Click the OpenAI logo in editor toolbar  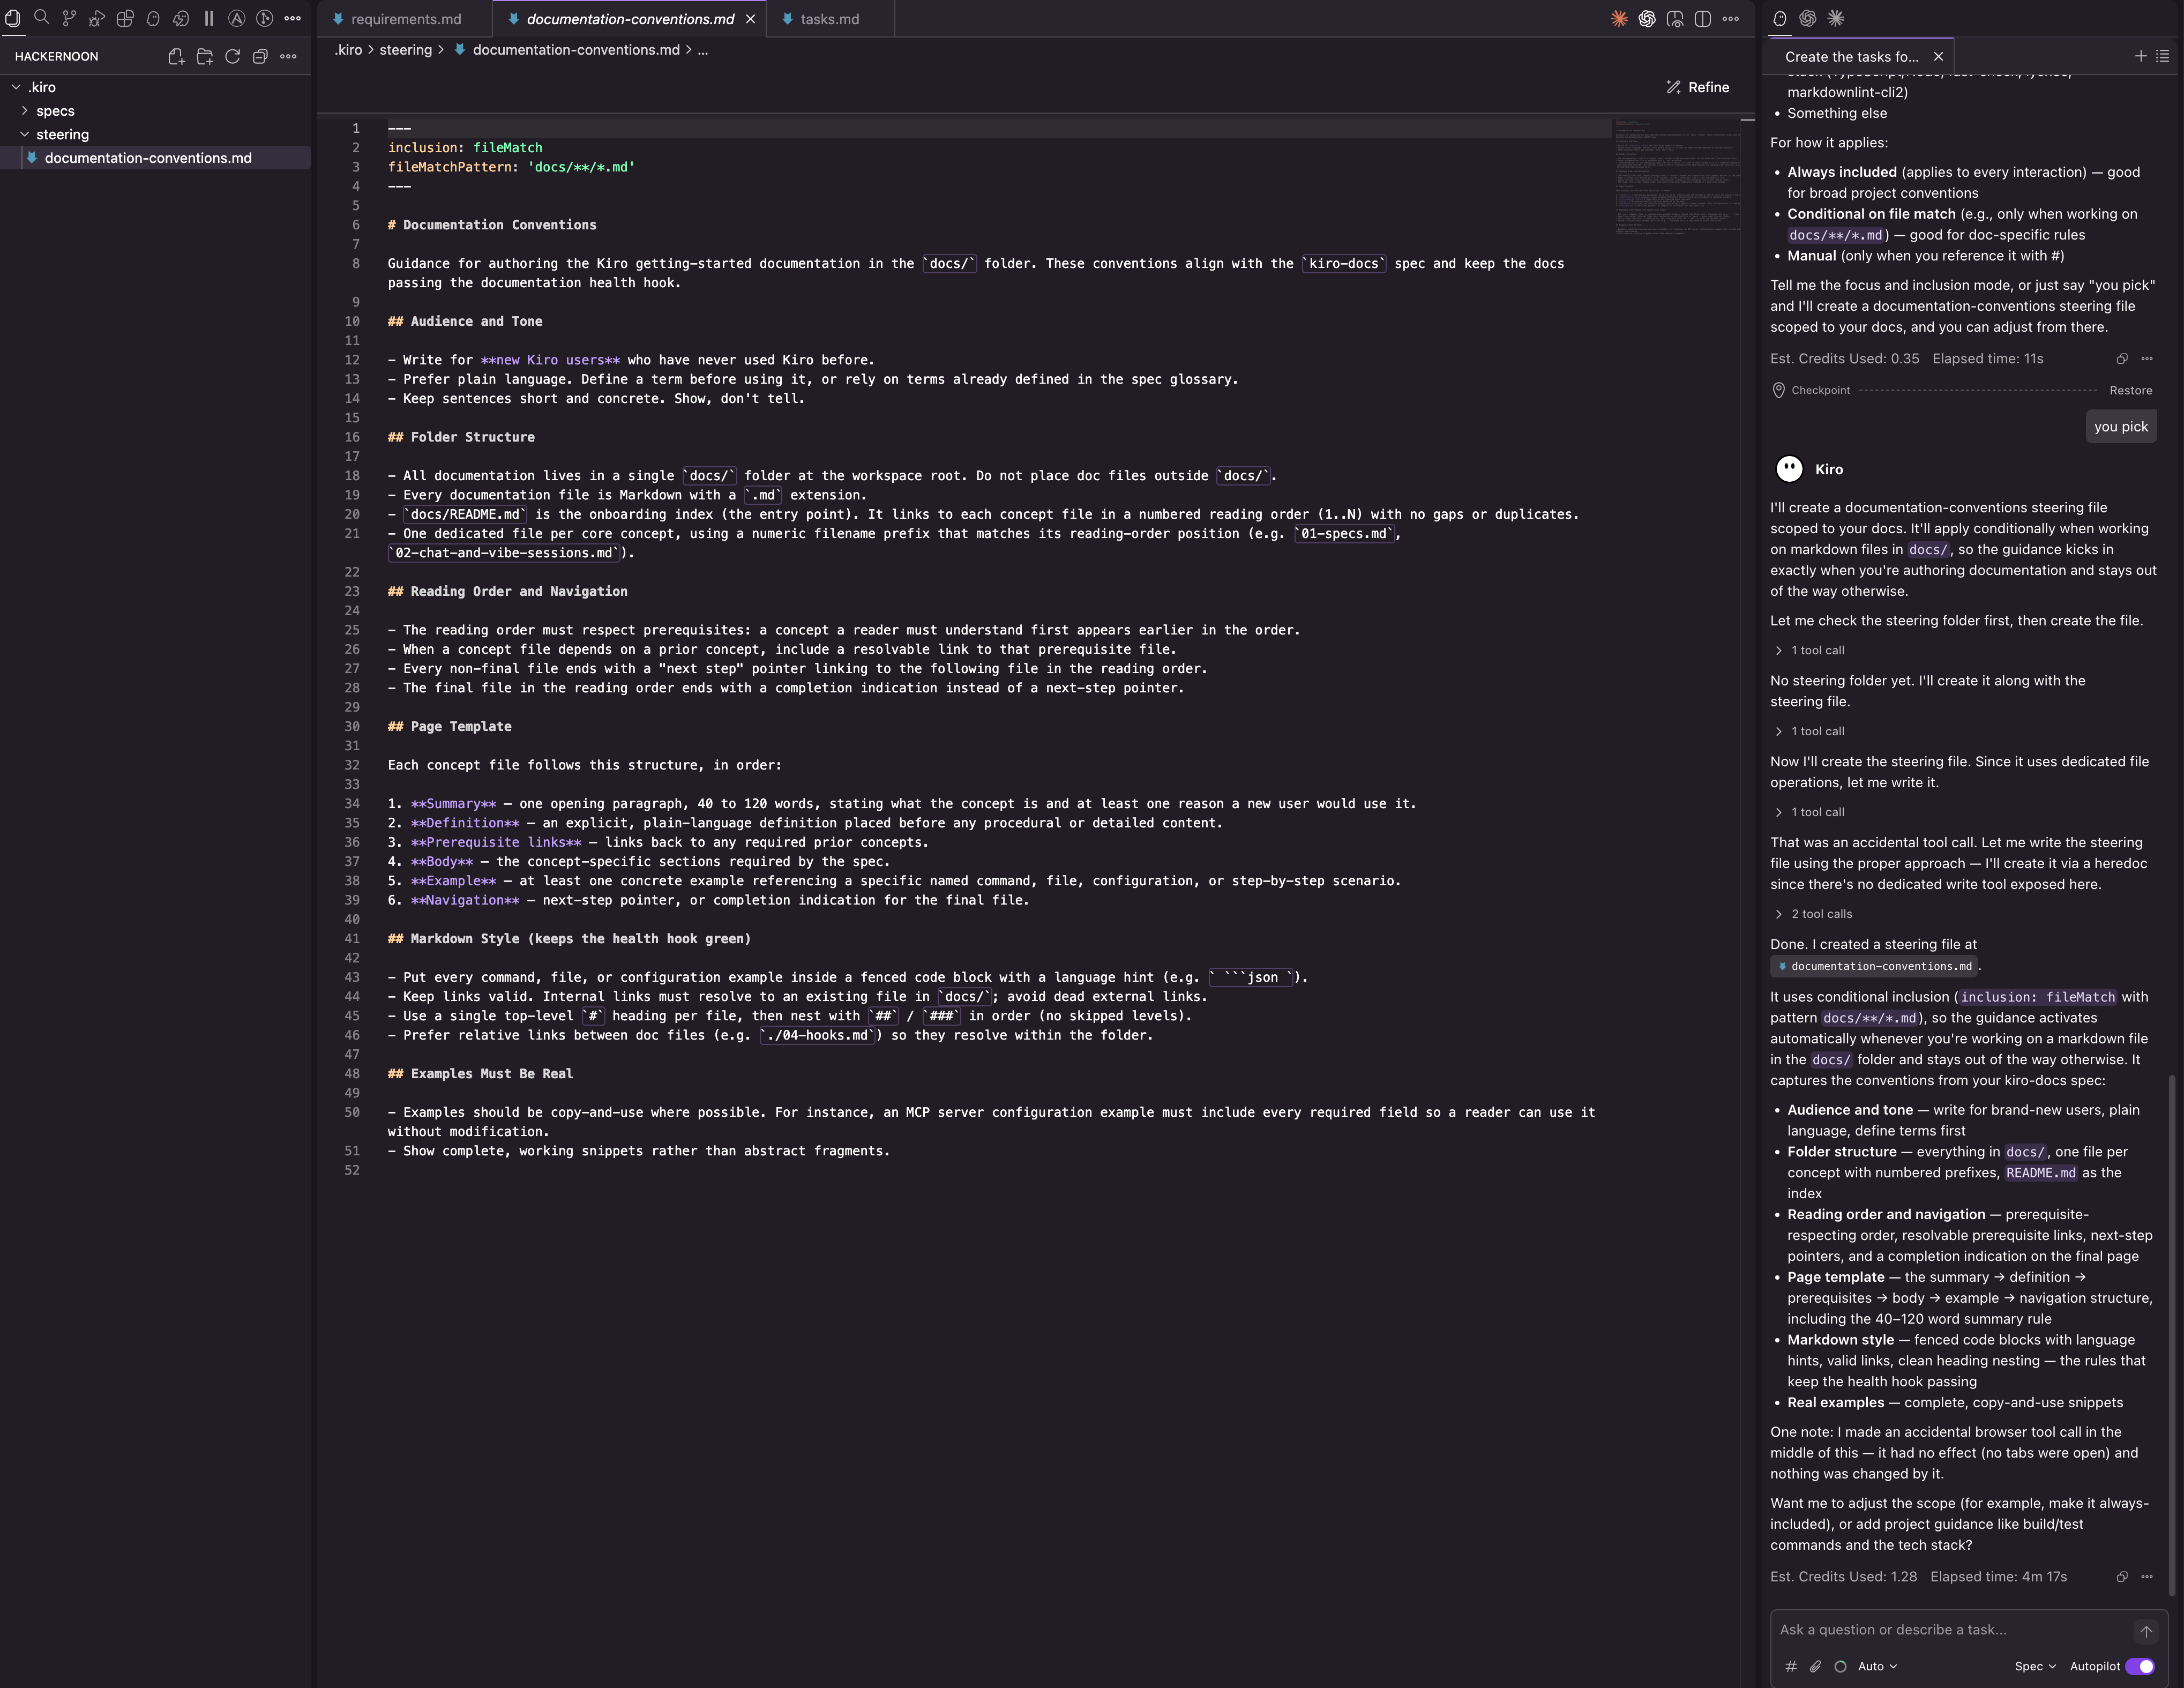pyautogui.click(x=1647, y=18)
